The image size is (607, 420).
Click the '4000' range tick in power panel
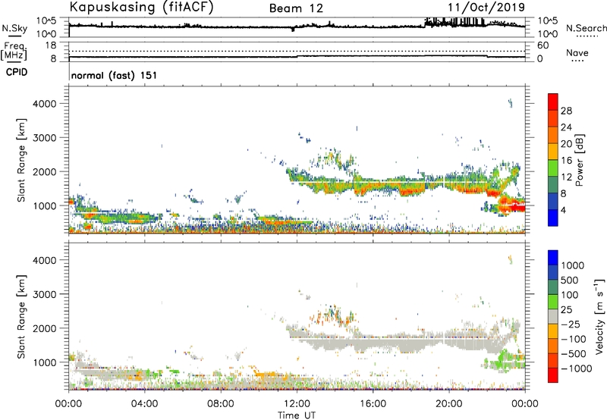[45, 104]
